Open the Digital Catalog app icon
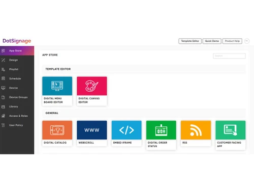254x191 pixels. [57, 130]
